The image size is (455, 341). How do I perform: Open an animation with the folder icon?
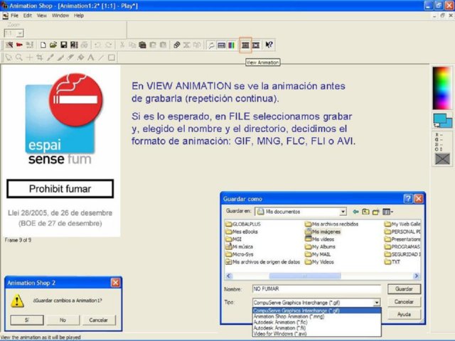pos(53,45)
